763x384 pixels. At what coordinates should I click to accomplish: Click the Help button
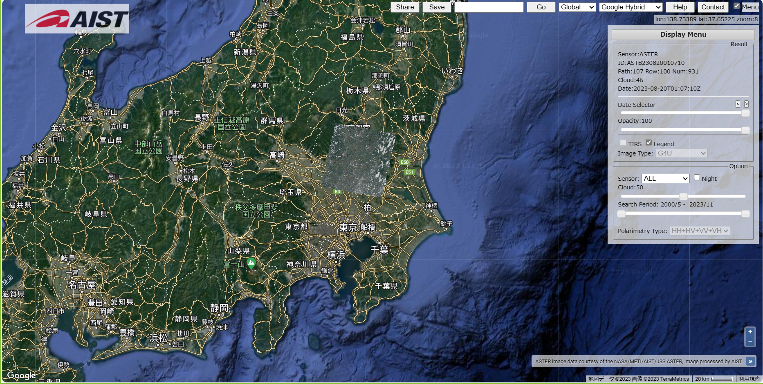(x=679, y=7)
